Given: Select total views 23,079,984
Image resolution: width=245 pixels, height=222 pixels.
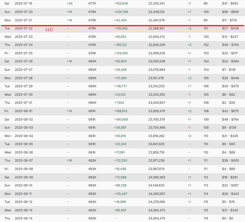Looking at the screenshot, I should (157, 70).
